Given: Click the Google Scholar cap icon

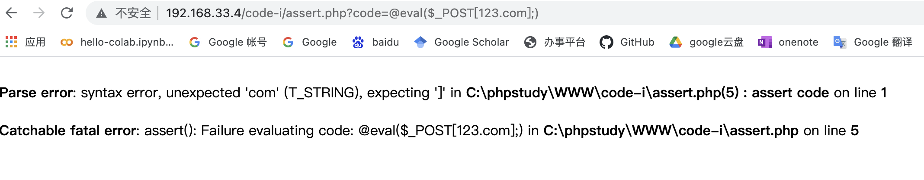Looking at the screenshot, I should pyautogui.click(x=420, y=42).
